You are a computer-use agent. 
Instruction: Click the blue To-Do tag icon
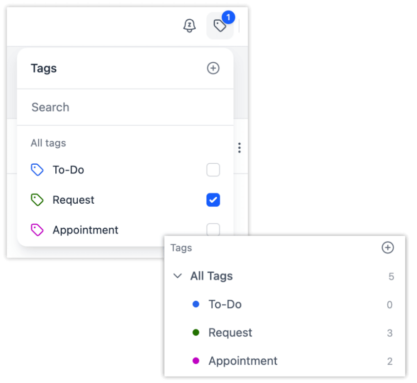click(x=37, y=170)
